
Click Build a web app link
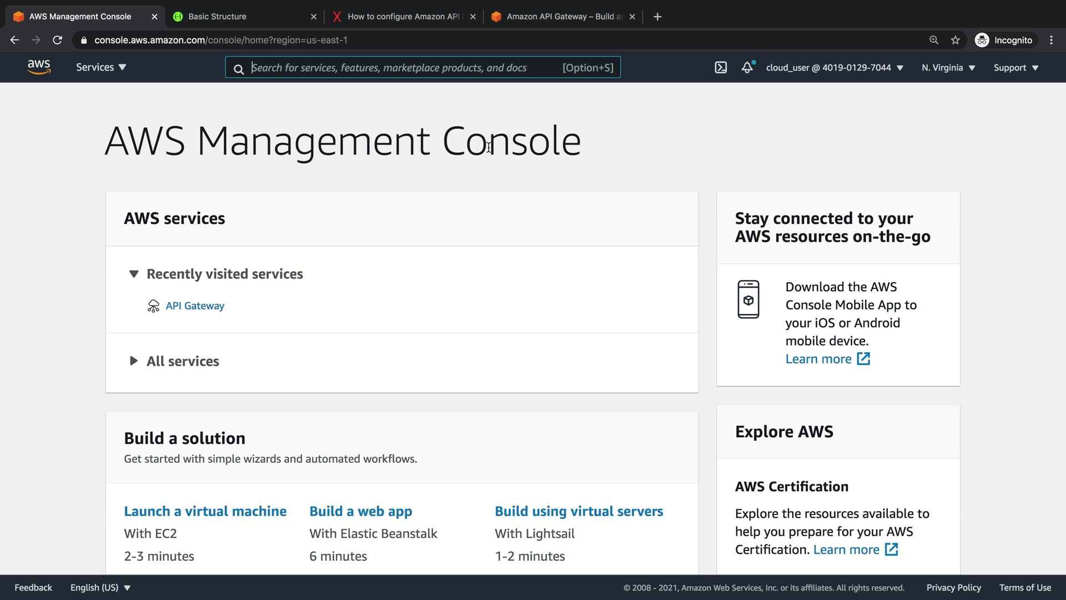(360, 511)
